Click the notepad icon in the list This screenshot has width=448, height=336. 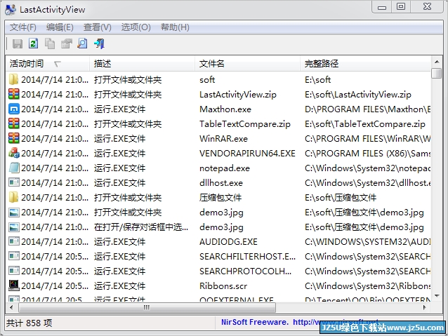click(14, 168)
